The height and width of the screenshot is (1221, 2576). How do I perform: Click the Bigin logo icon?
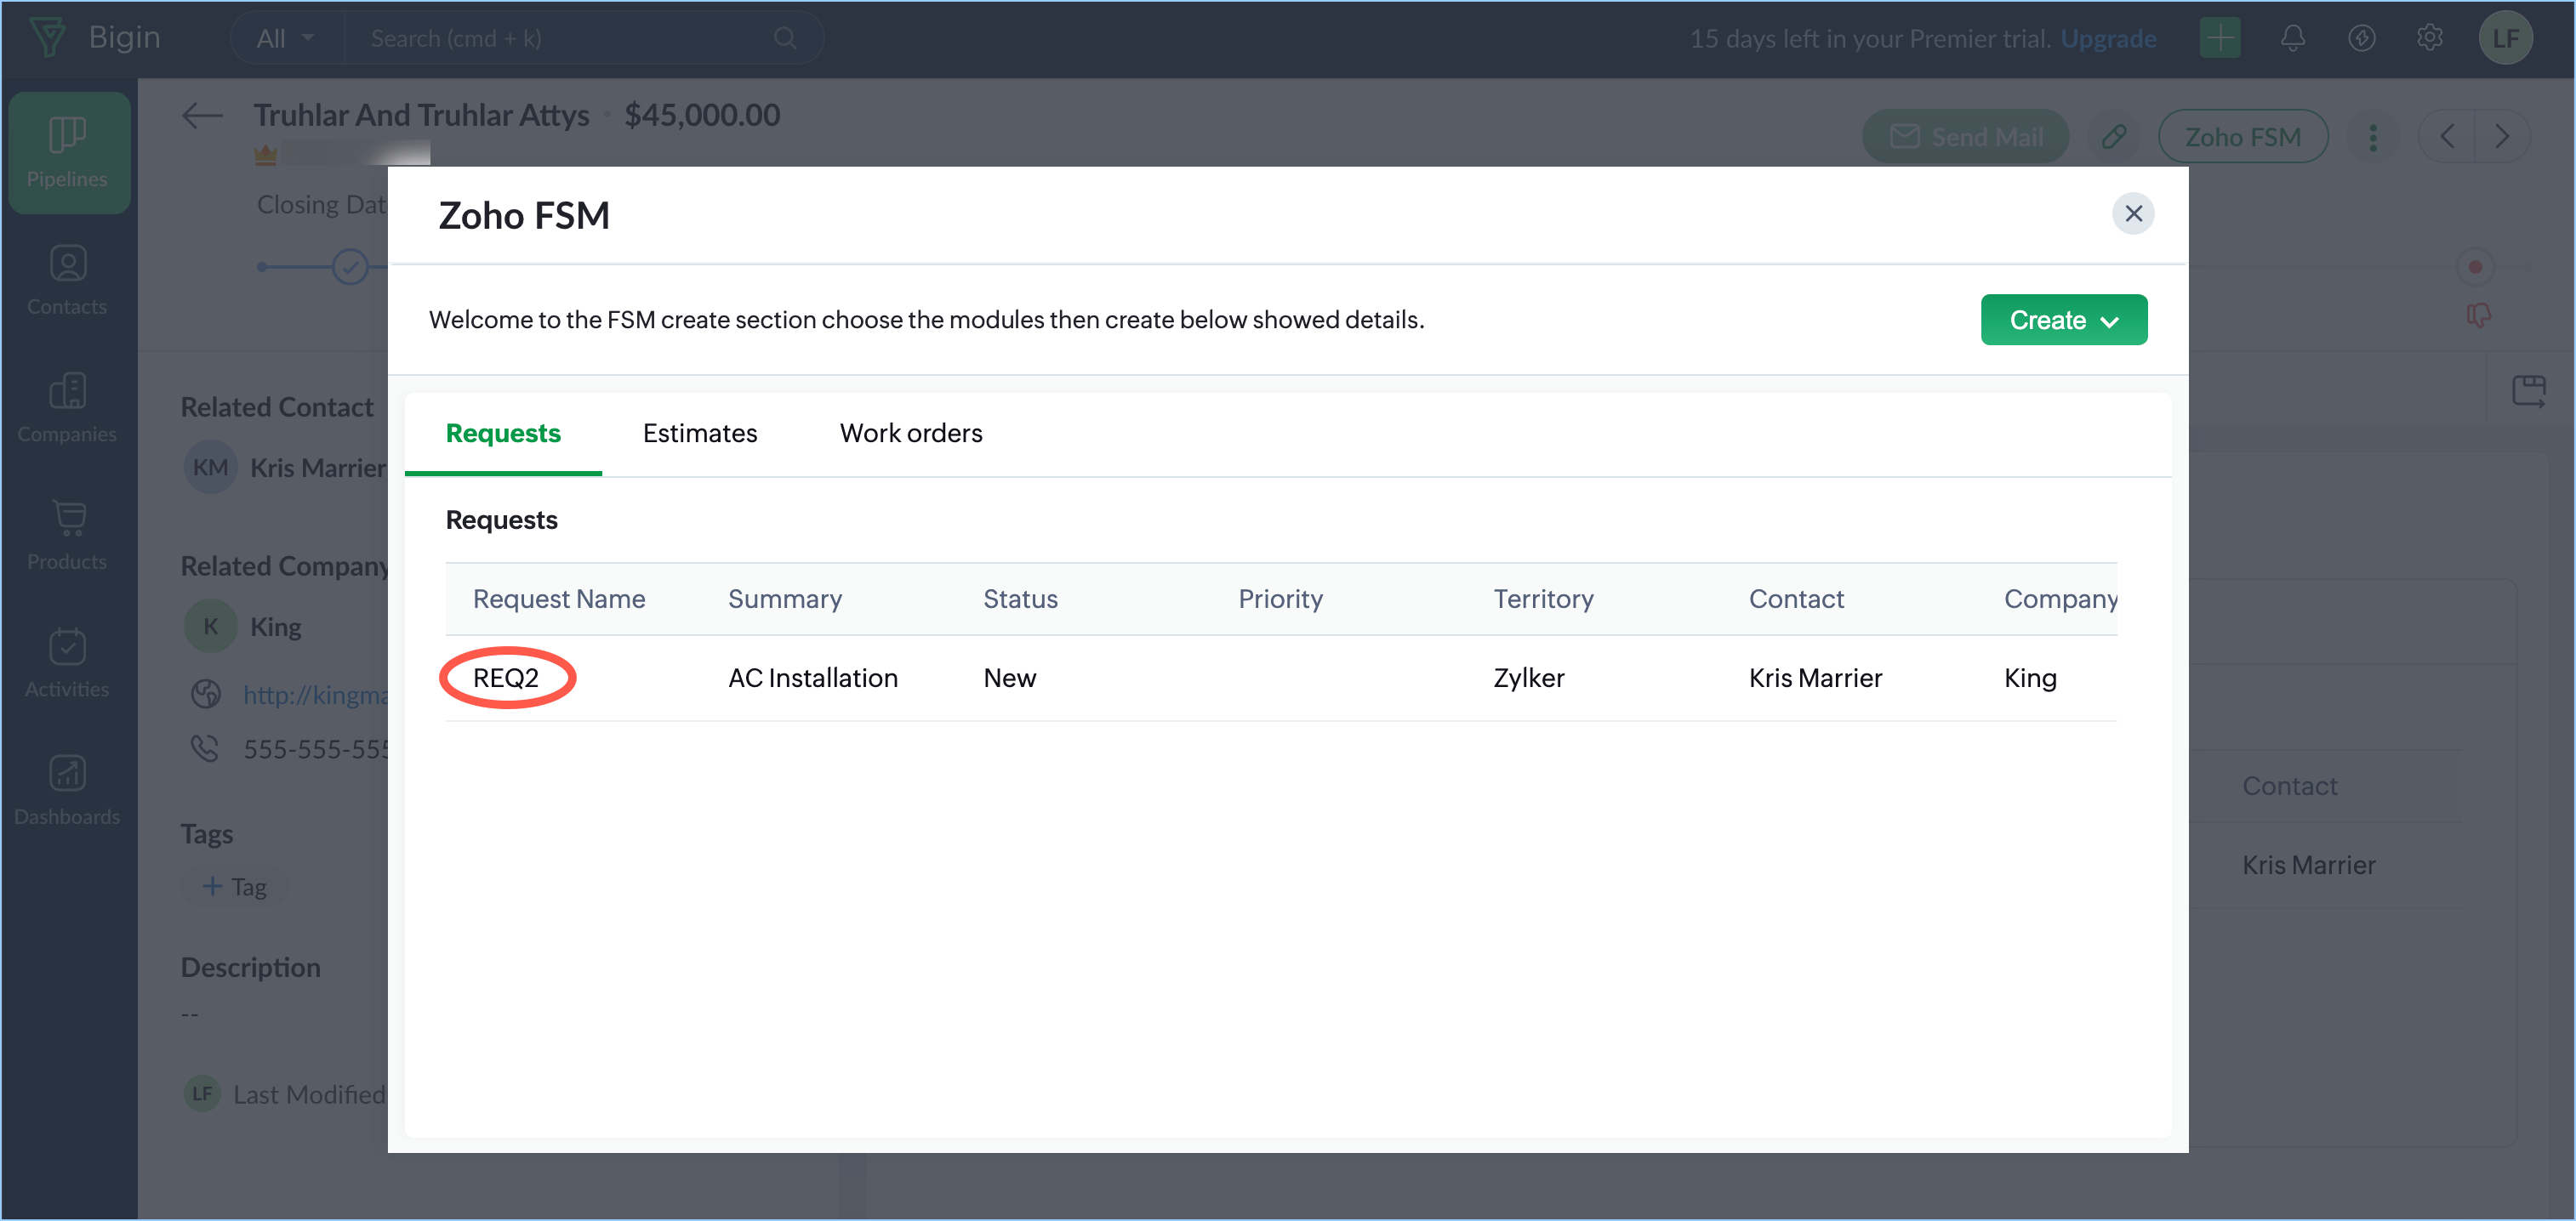(x=47, y=37)
